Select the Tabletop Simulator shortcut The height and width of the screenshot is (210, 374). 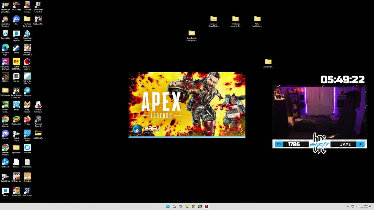point(38,107)
